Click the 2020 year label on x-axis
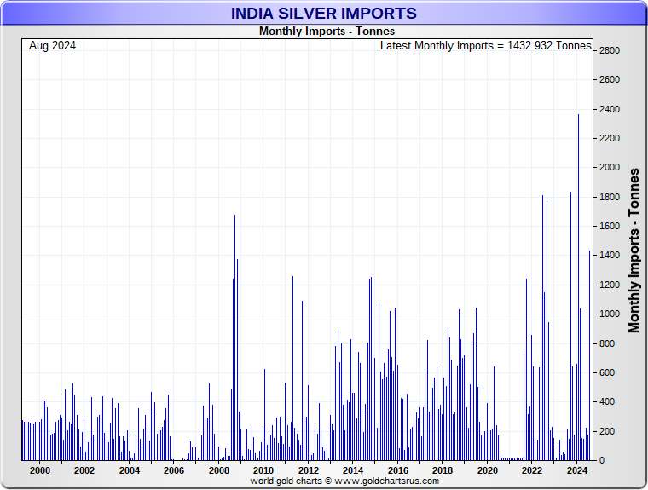648x490 pixels. [x=487, y=470]
